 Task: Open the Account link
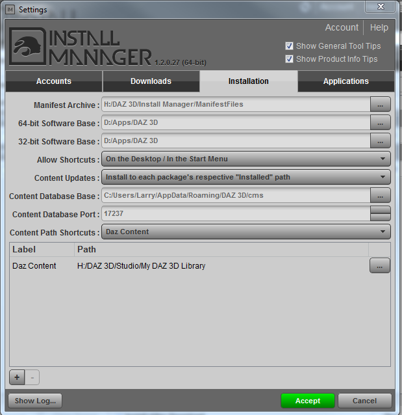pyautogui.click(x=342, y=27)
